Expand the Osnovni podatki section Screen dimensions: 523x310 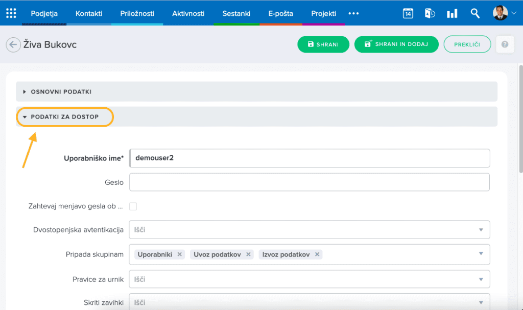[61, 91]
